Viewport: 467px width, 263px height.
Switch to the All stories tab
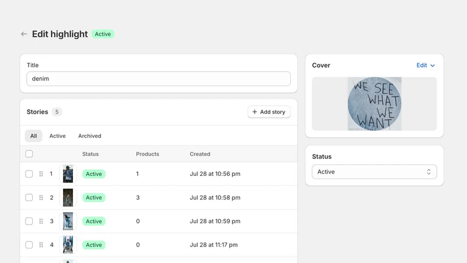[x=34, y=136]
